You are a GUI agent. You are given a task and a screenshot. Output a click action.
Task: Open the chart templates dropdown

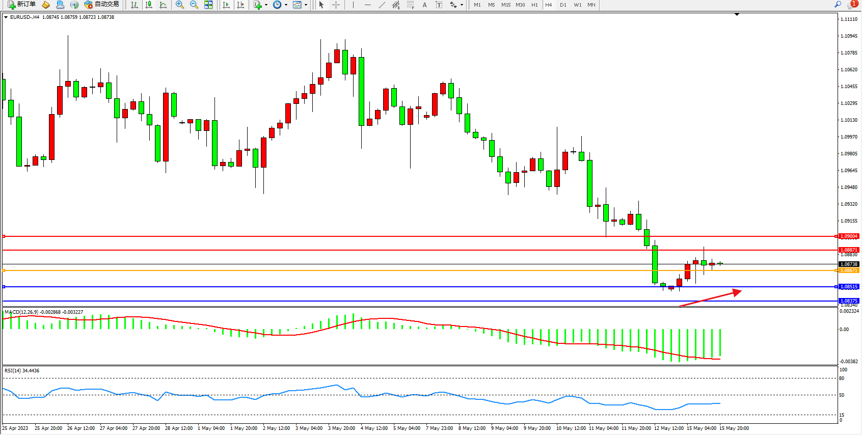click(x=306, y=5)
